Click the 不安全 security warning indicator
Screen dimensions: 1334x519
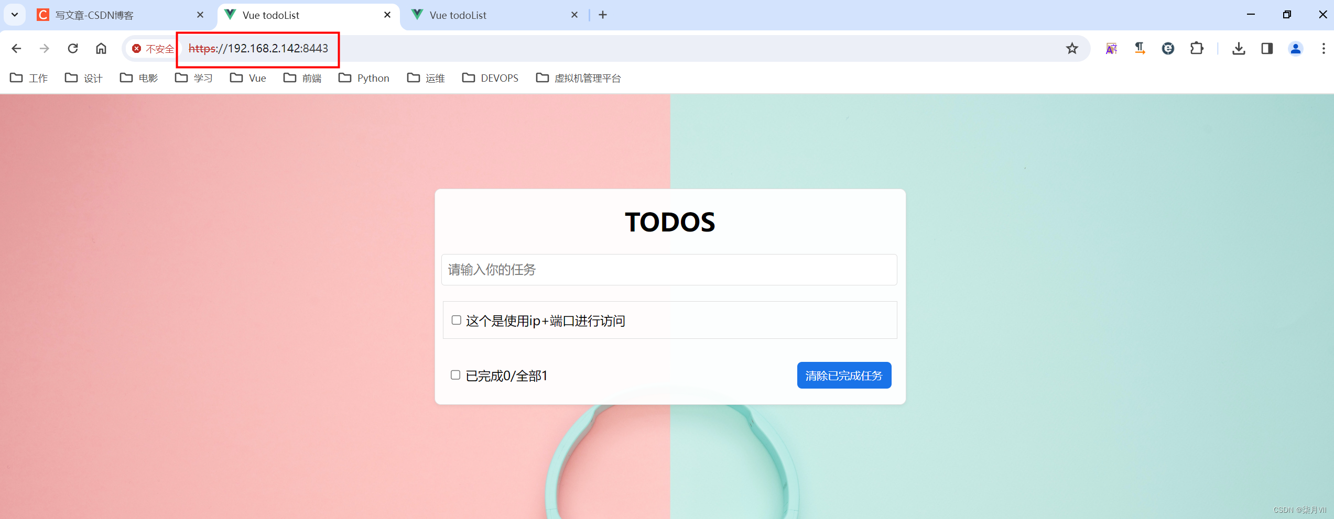[153, 49]
